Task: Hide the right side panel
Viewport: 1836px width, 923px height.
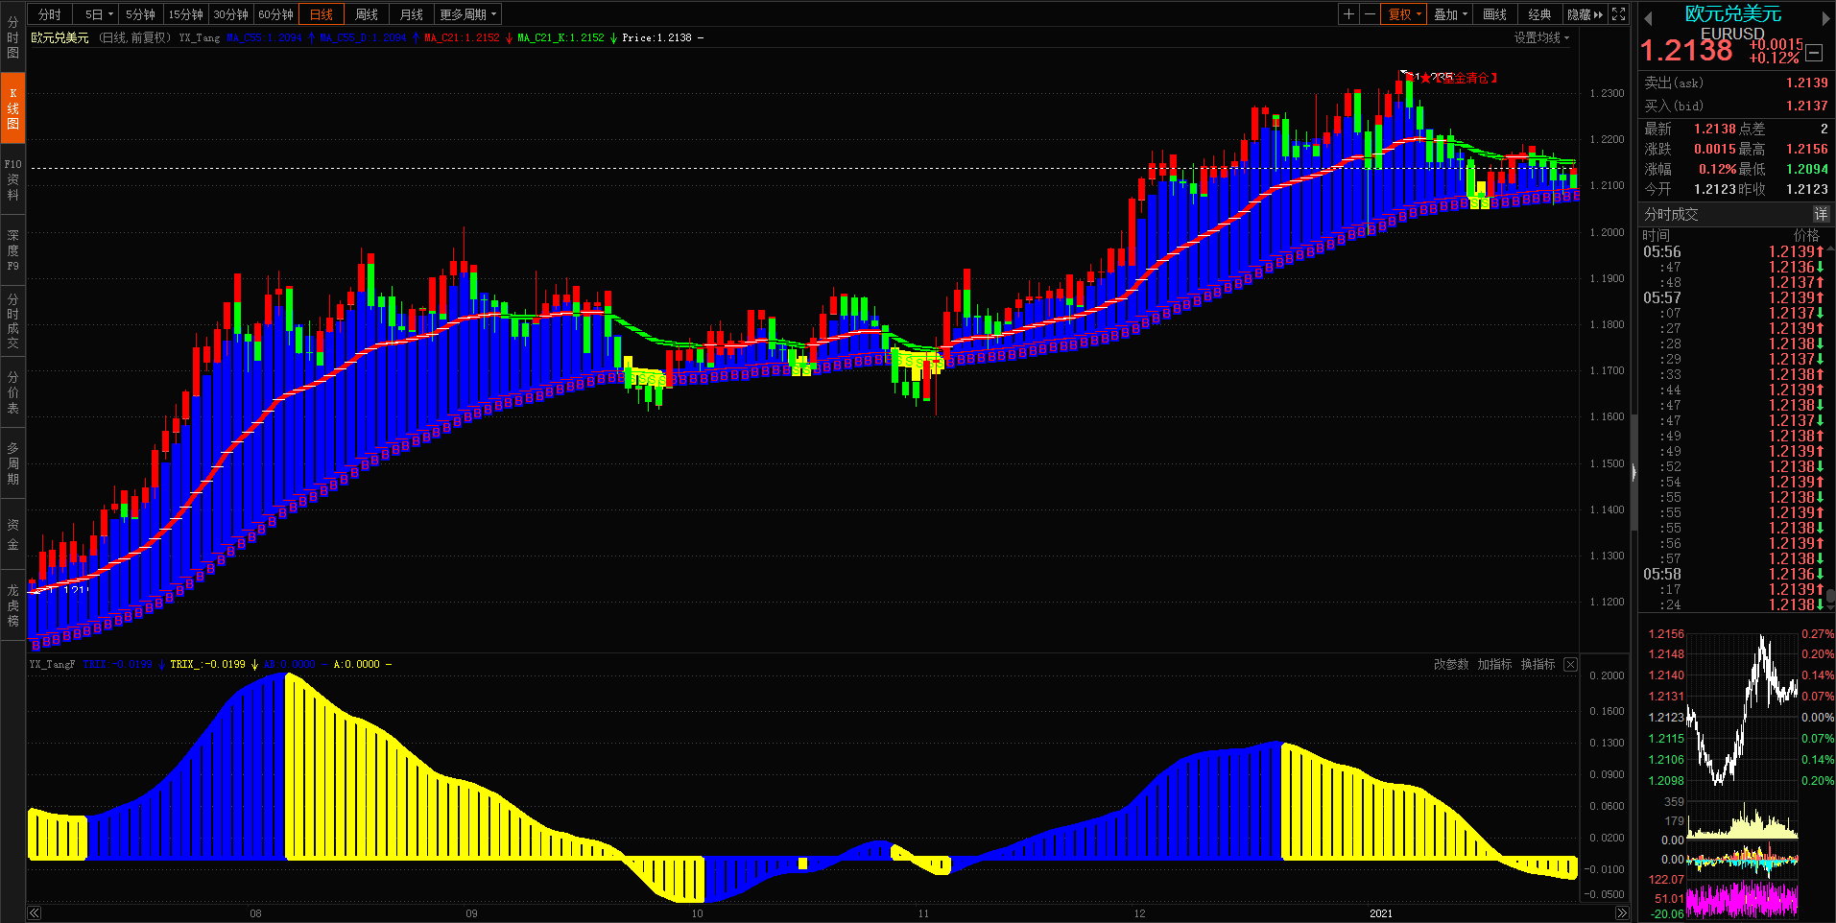Action: pos(1585,14)
